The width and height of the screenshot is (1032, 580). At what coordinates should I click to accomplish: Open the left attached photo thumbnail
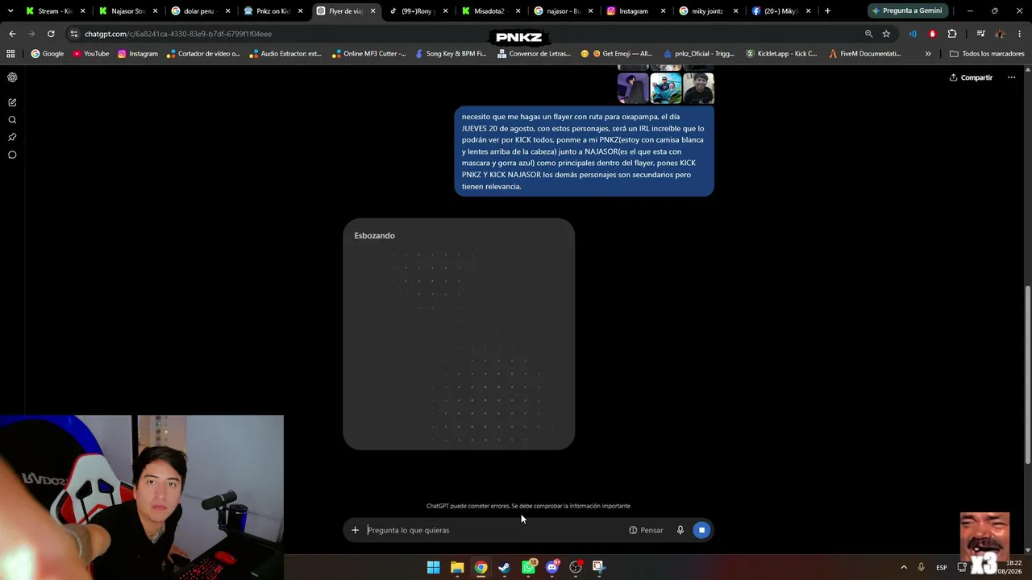tap(633, 88)
